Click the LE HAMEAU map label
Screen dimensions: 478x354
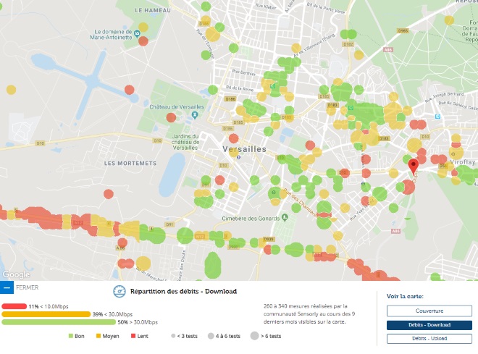click(153, 10)
